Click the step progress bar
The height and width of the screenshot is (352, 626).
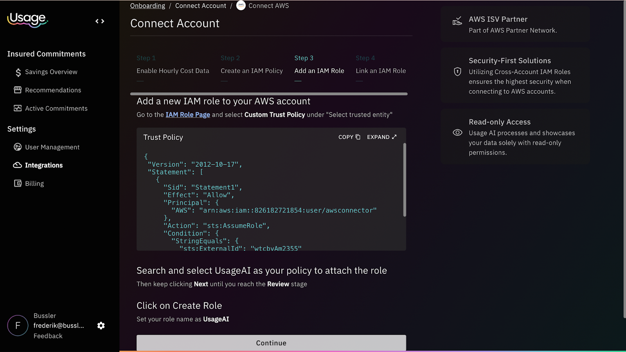coord(269,94)
